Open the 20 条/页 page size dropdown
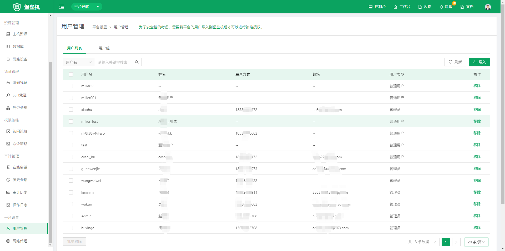The image size is (505, 251). (x=476, y=242)
